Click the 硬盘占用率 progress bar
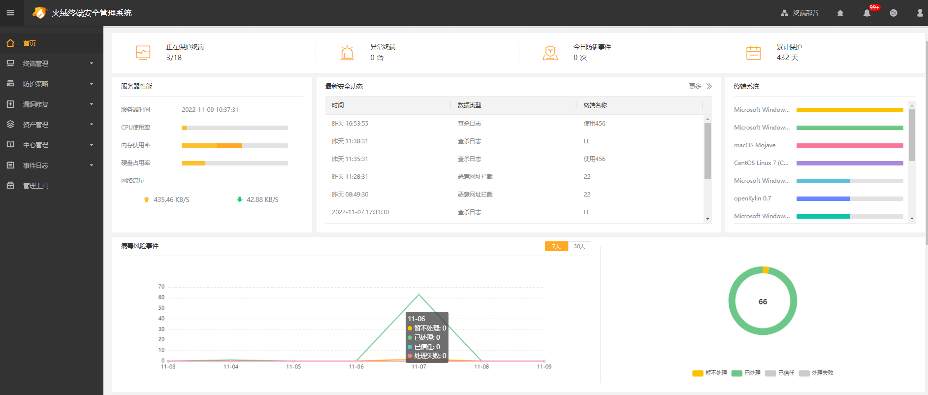The height and width of the screenshot is (395, 928). [235, 163]
